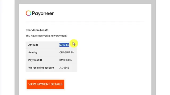Click the 'Payment ID' label
This screenshot has width=170, height=95.
35,60
